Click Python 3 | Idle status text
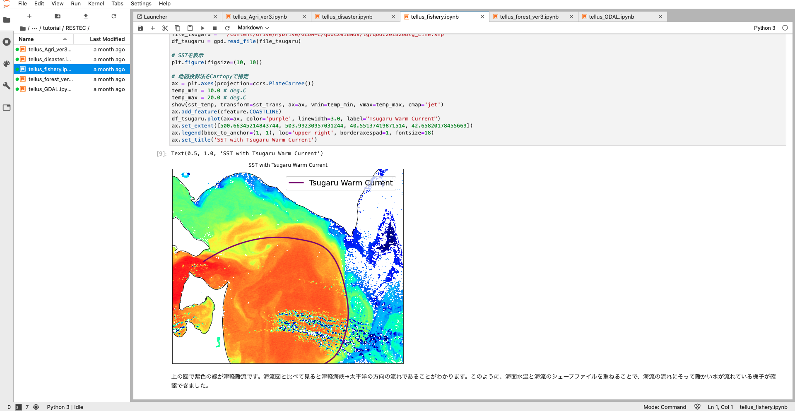This screenshot has width=795, height=411. (x=65, y=407)
